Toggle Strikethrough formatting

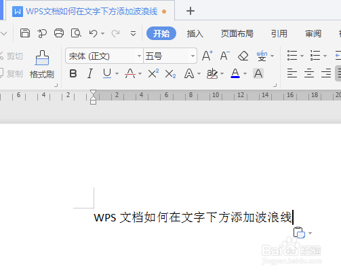[x=130, y=73]
